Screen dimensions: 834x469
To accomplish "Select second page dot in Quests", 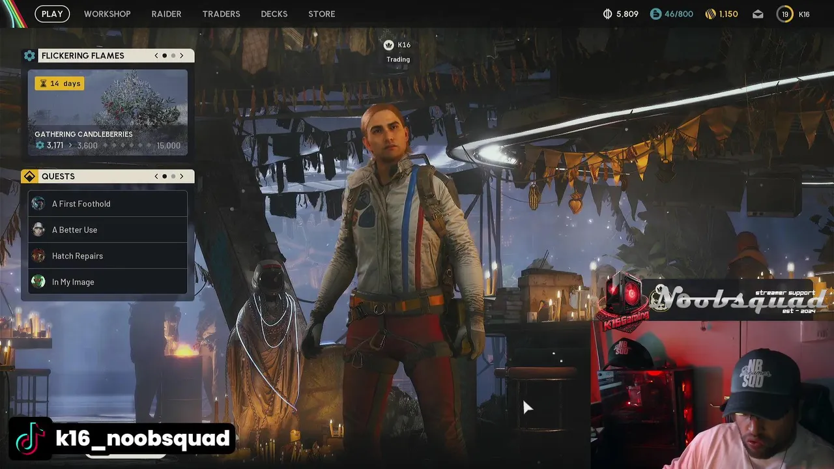I will coord(173,176).
